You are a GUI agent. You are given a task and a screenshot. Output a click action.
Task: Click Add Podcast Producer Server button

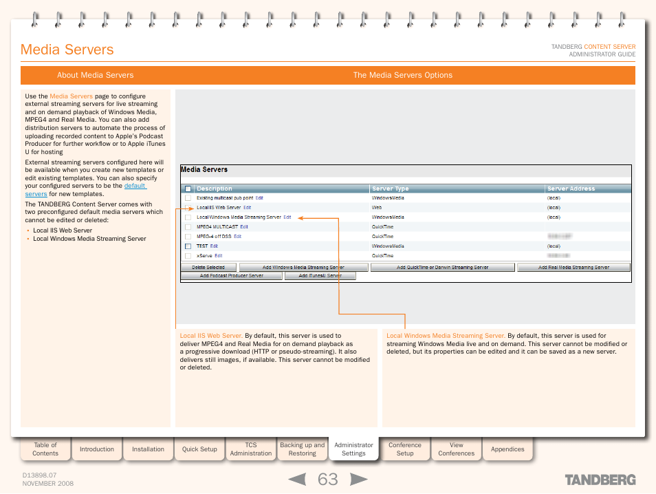coord(231,276)
